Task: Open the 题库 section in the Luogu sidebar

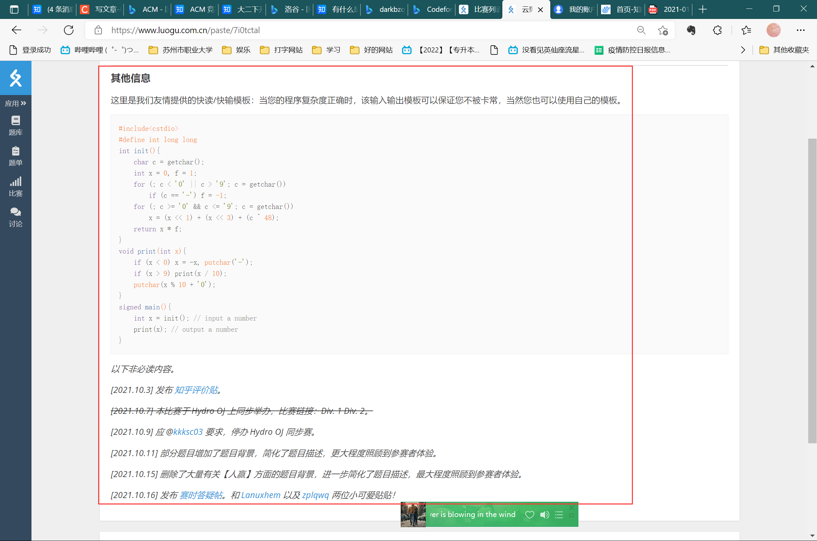Action: [16, 125]
